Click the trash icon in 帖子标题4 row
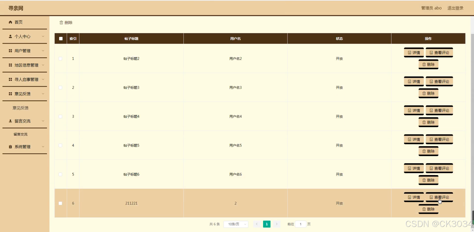474x232 pixels. click(x=424, y=122)
